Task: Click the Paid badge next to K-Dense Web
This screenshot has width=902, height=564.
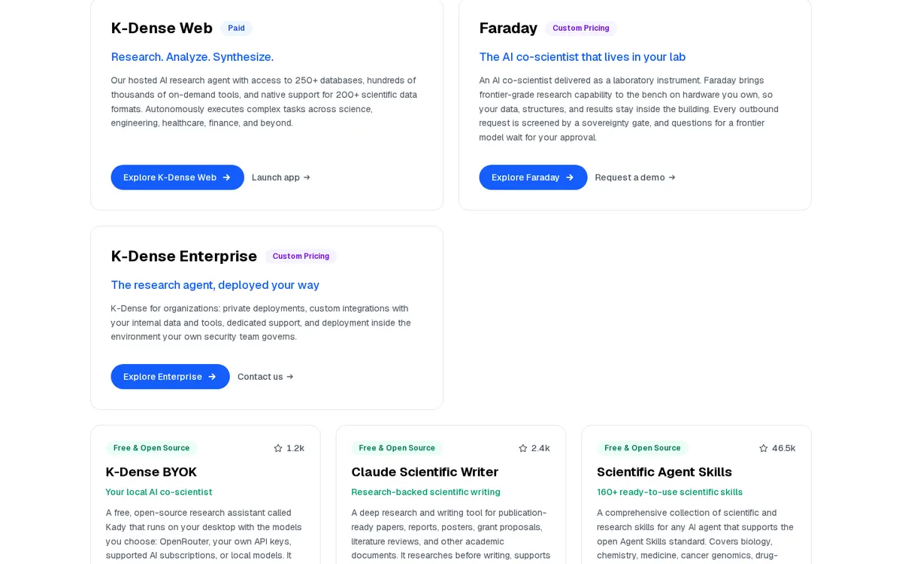Action: click(x=236, y=29)
